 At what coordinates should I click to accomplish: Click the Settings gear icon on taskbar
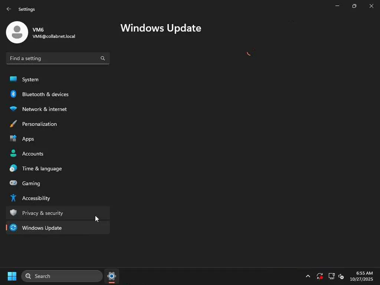(x=112, y=276)
